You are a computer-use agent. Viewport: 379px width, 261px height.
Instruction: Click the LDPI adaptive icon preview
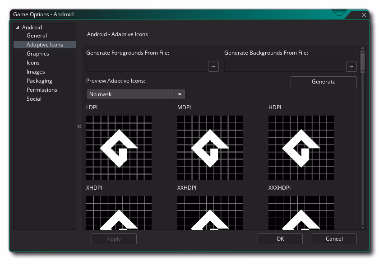pos(119,148)
